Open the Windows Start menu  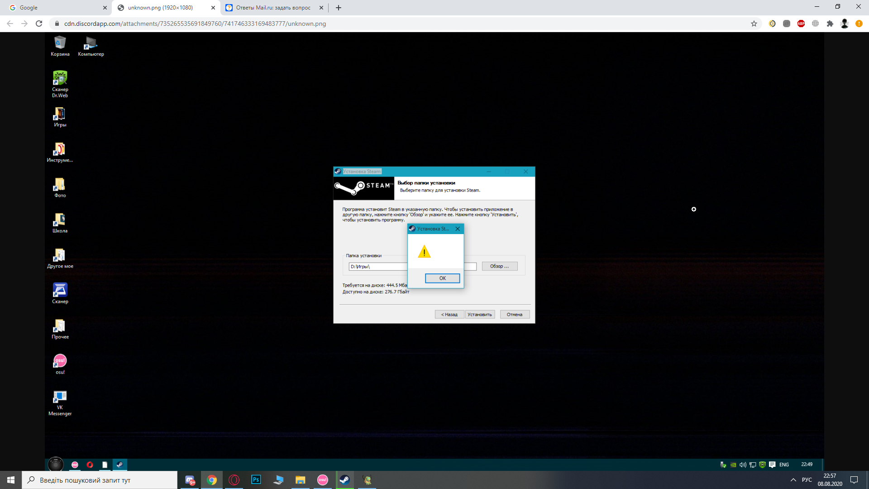click(11, 480)
